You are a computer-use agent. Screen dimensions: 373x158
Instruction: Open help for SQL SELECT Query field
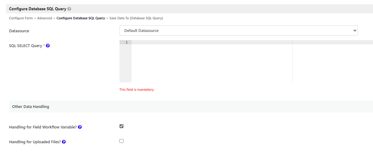click(48, 46)
